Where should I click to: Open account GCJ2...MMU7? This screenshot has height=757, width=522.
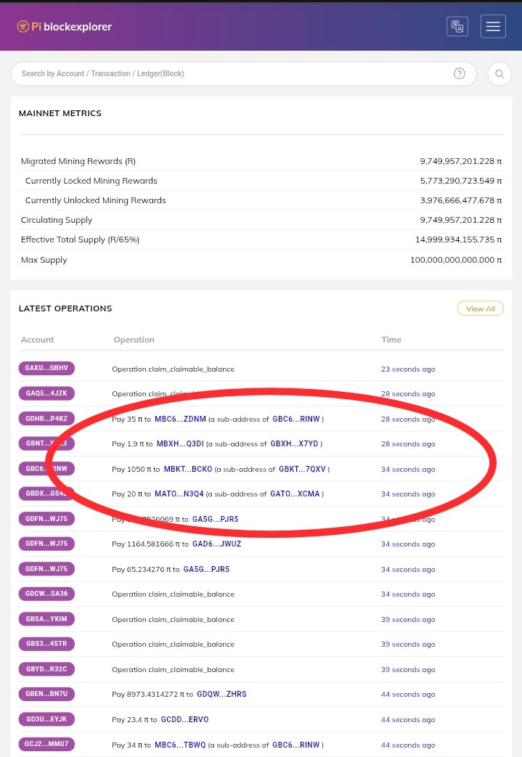[46, 744]
